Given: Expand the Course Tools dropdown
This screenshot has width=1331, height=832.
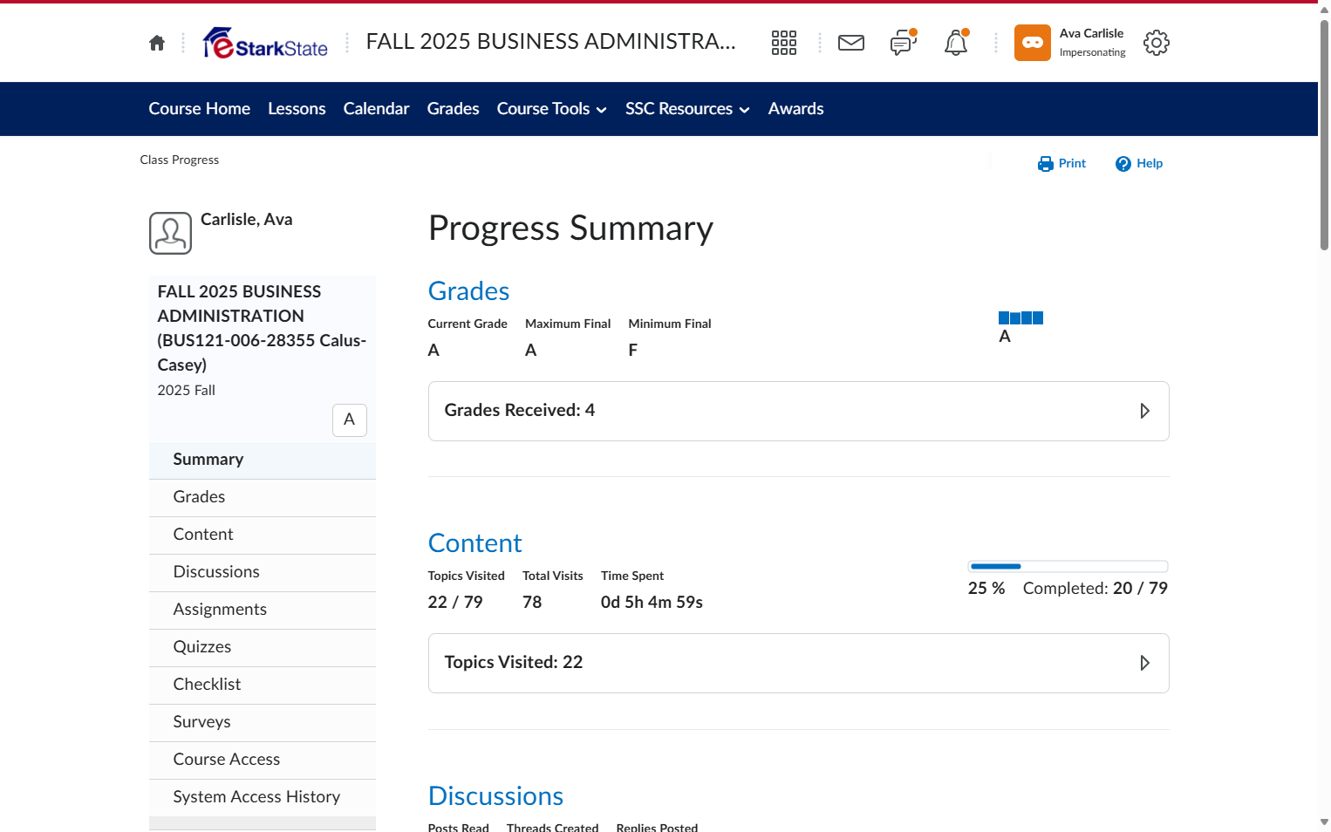Looking at the screenshot, I should [x=551, y=109].
